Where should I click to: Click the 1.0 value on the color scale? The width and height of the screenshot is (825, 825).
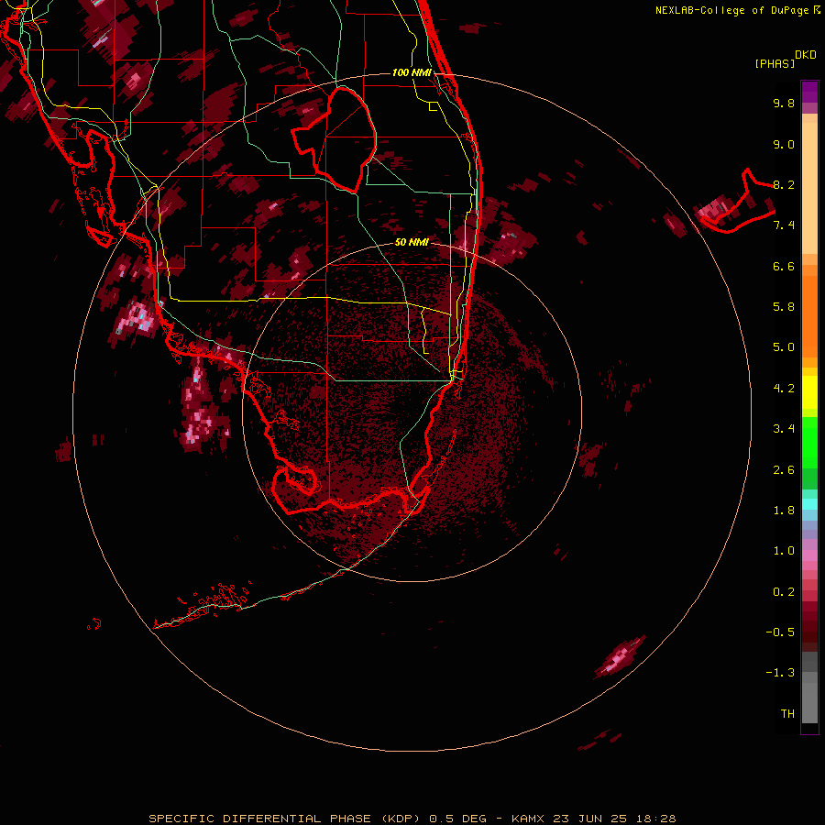tap(784, 551)
